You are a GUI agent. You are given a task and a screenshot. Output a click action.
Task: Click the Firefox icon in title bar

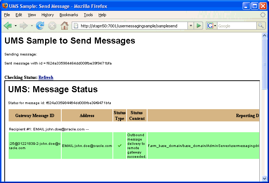tap(5, 6)
